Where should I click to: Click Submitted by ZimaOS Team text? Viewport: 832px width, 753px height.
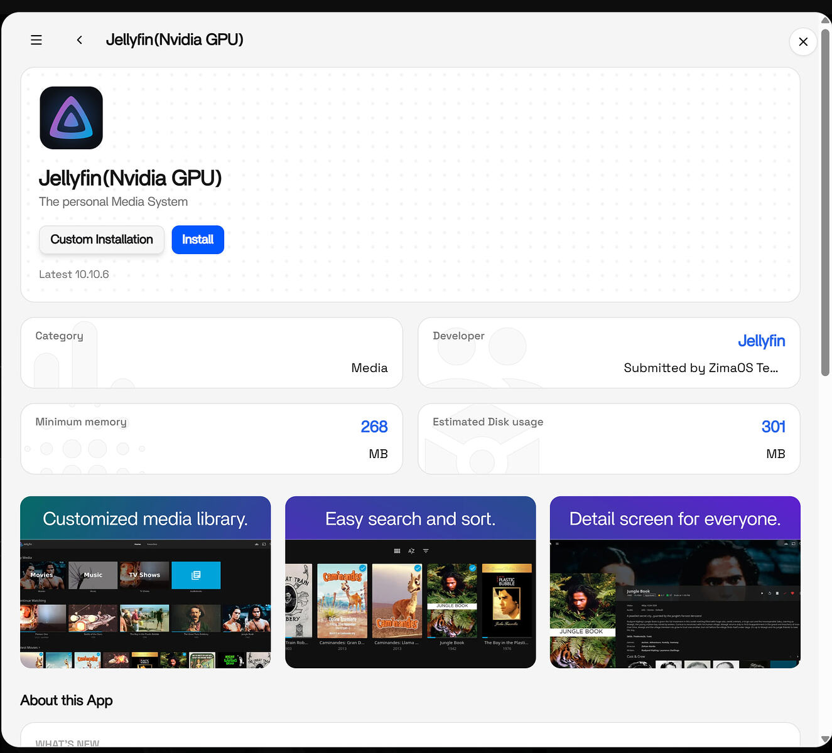tap(701, 368)
